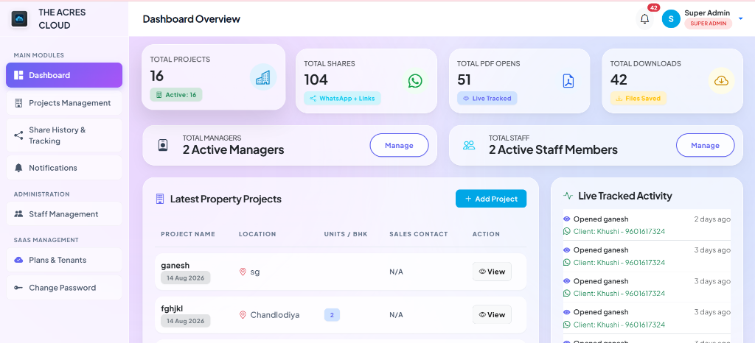Viewport: 755px width, 343px height.
Task: Click the units badge 2 for fghjkl
Action: click(x=332, y=315)
